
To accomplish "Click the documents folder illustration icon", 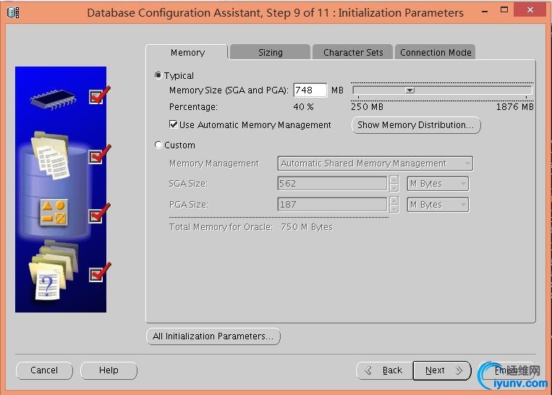I will click(51, 155).
